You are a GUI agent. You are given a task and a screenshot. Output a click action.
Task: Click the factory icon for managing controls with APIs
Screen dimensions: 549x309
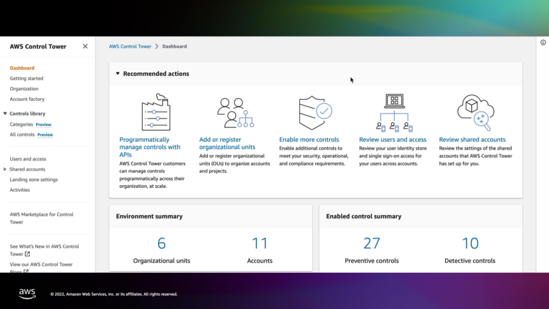click(156, 112)
